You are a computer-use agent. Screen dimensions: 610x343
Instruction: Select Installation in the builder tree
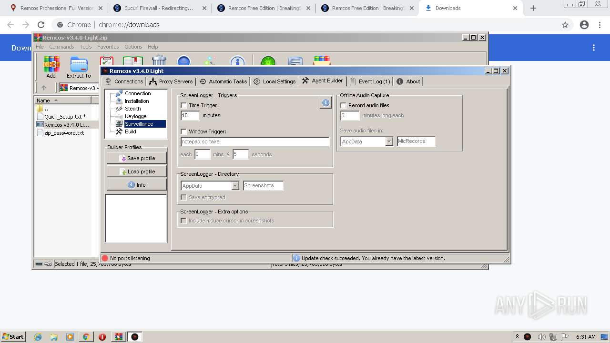pyautogui.click(x=137, y=101)
